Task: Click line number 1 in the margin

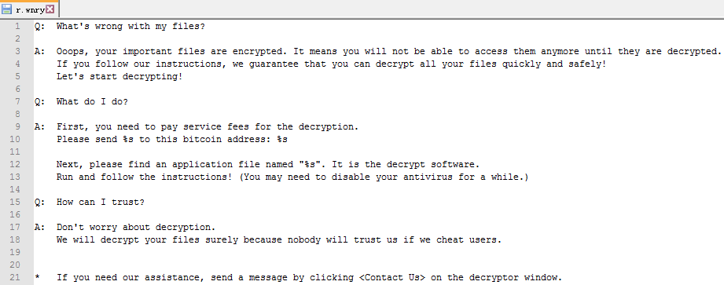Action: (17, 26)
